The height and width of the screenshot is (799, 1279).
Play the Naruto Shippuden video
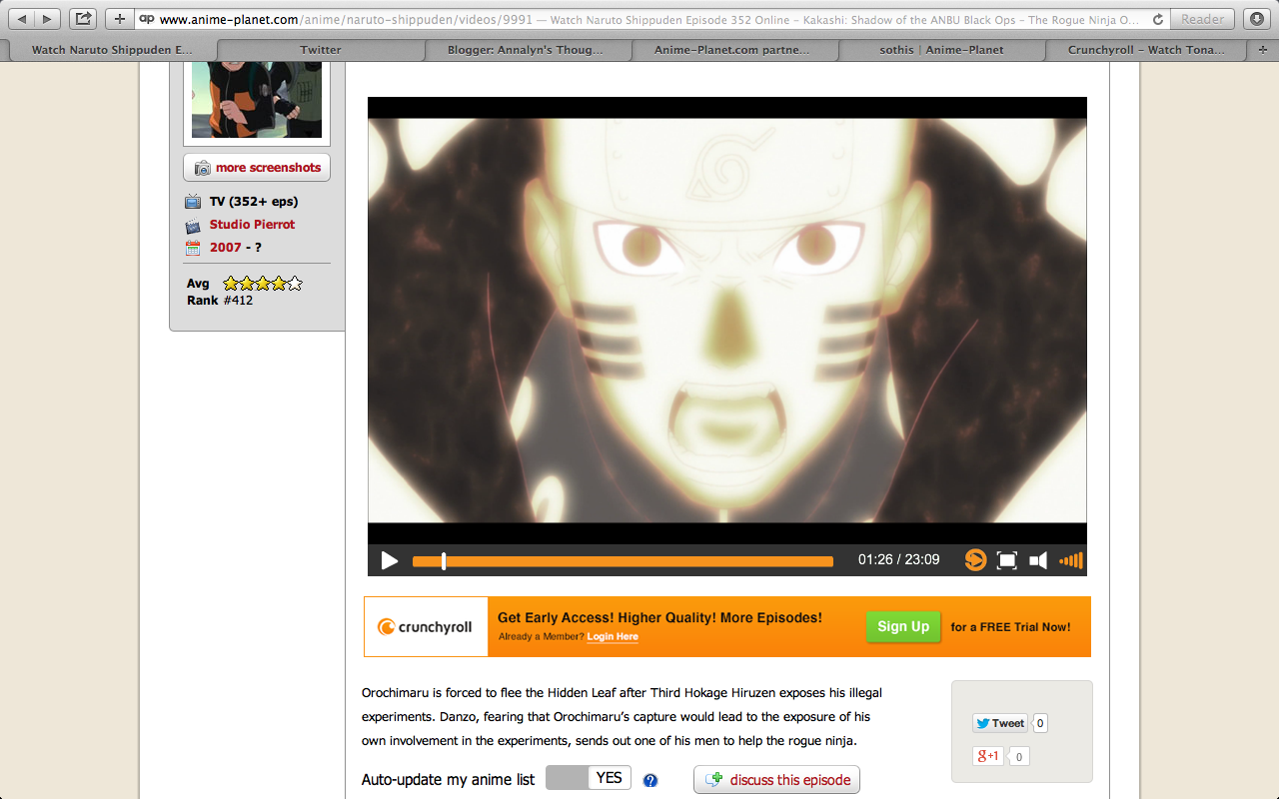(x=390, y=560)
